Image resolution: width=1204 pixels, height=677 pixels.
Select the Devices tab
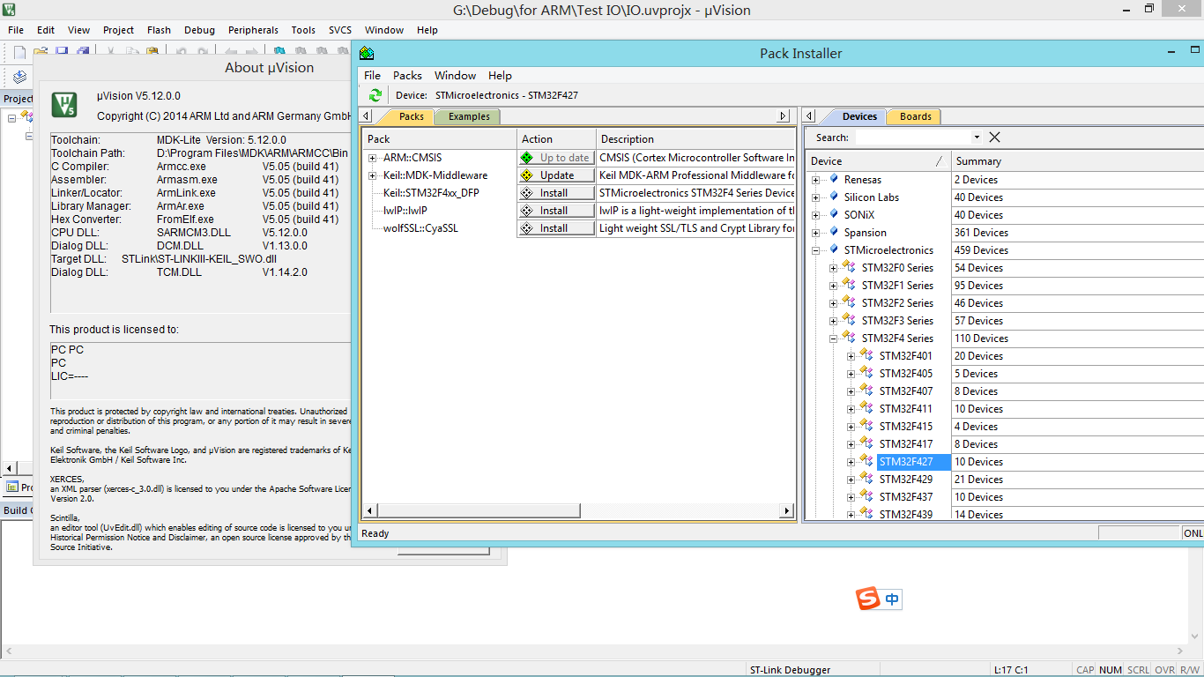(x=858, y=116)
